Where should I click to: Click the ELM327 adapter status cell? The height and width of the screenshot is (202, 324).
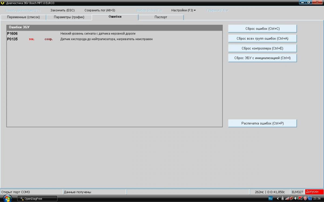[298, 192]
